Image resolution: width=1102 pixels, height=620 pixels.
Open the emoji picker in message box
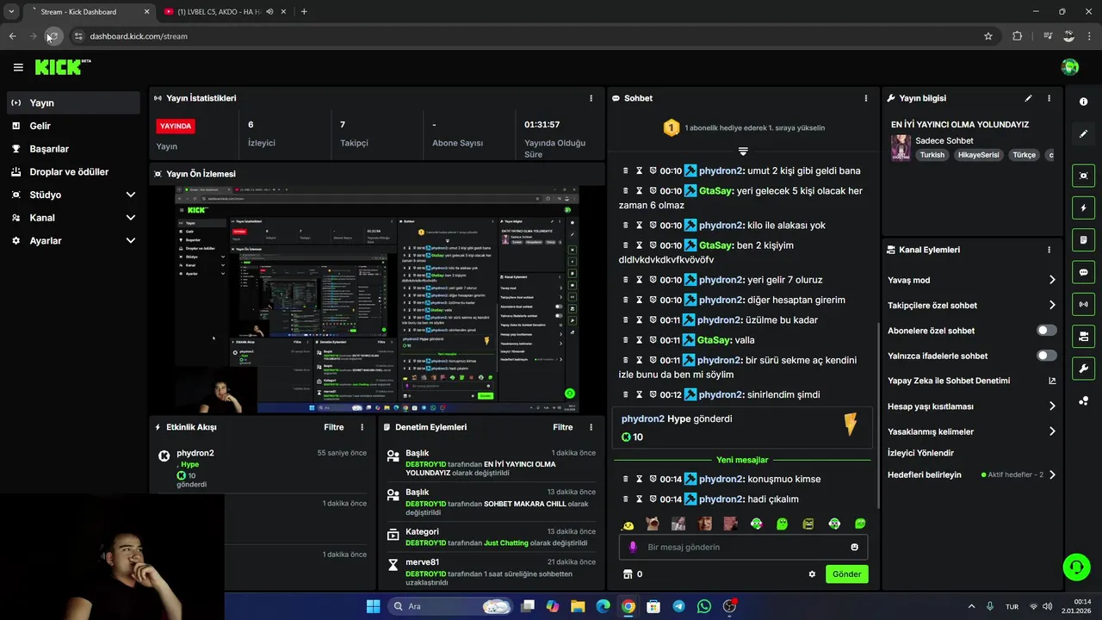[854, 547]
